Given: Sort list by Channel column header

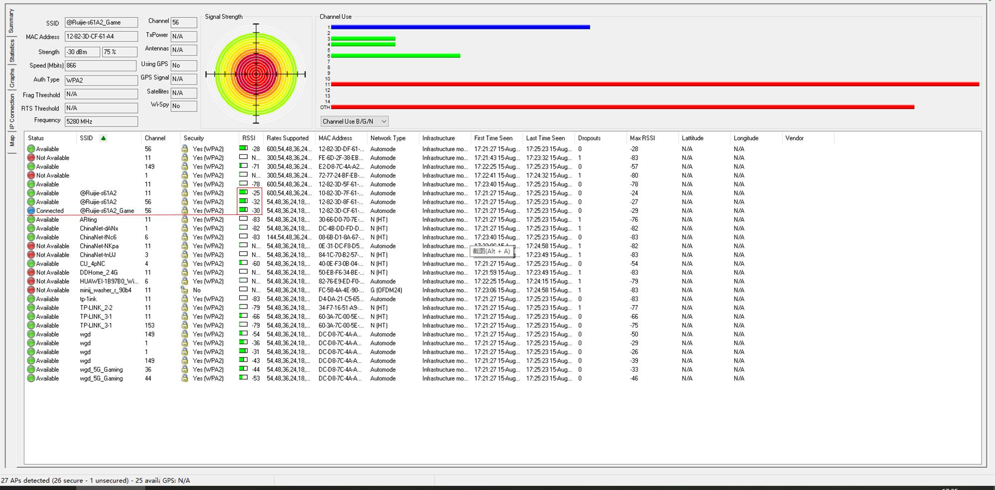Looking at the screenshot, I should (x=155, y=138).
